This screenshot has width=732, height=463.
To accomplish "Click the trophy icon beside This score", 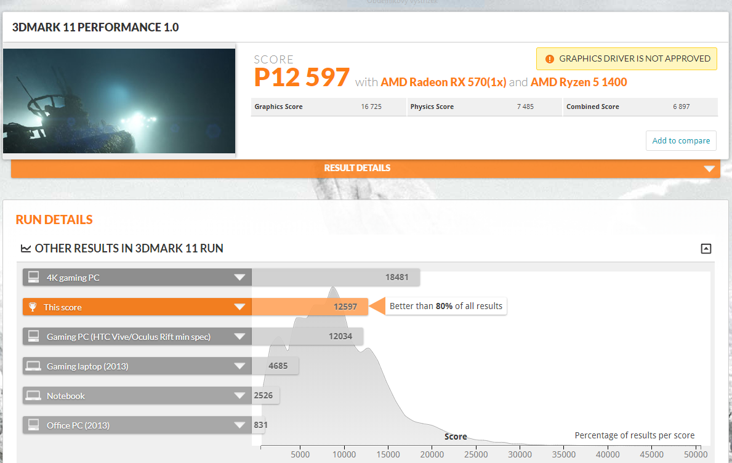I will pos(33,307).
